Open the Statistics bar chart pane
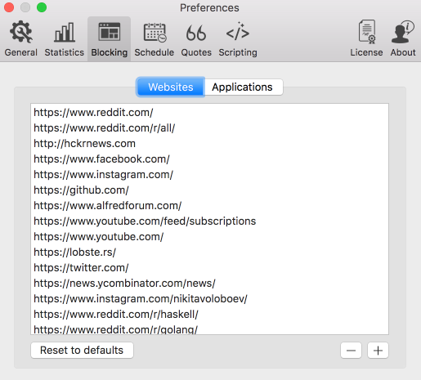This screenshot has height=380, width=421. pos(65,38)
